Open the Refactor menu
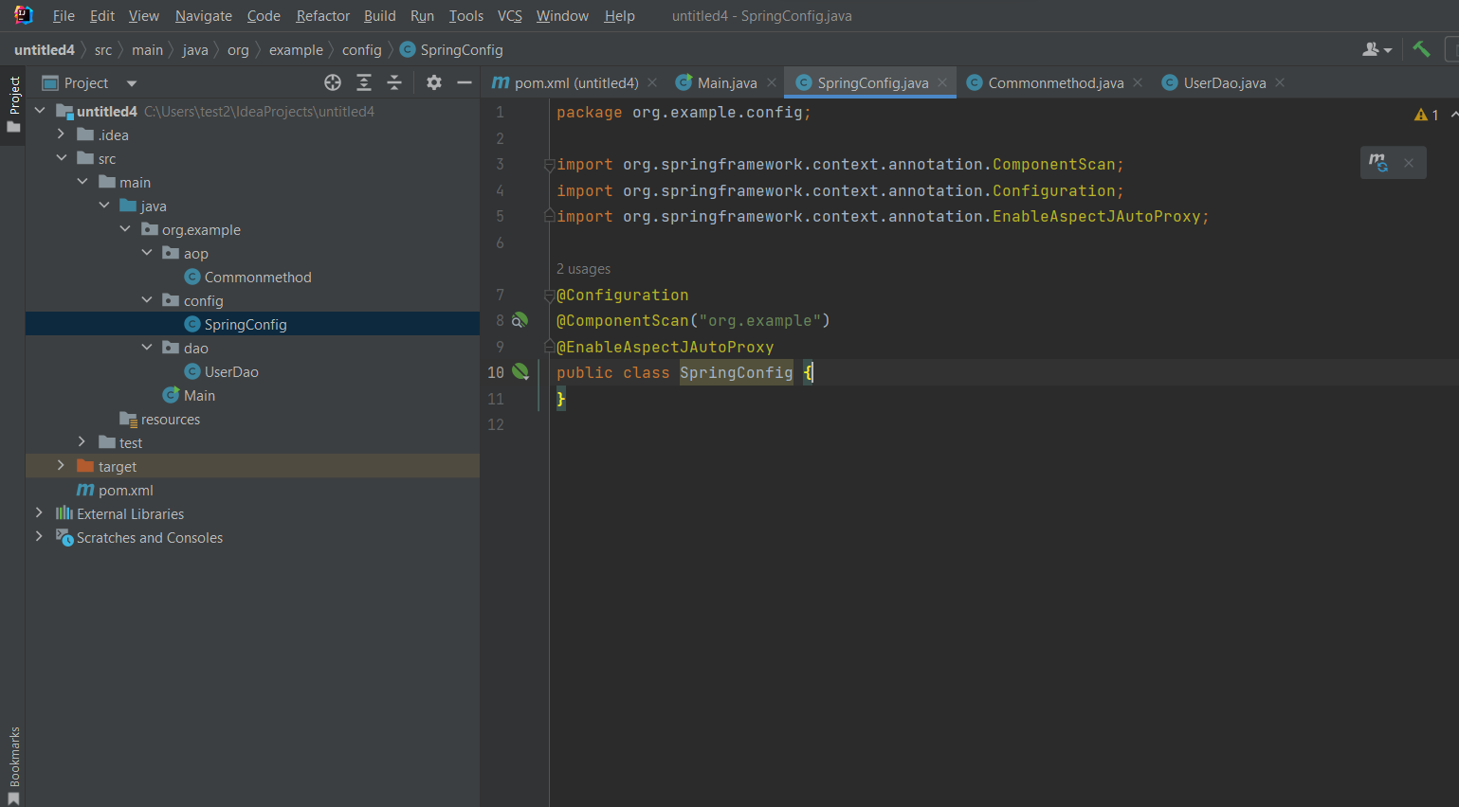Viewport: 1459px width, 807px height. (322, 16)
